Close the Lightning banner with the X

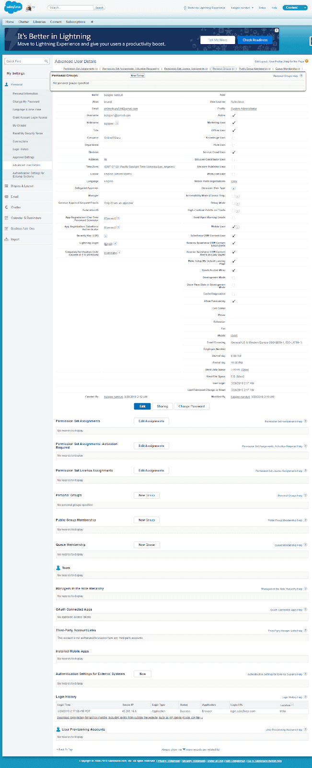277,31
